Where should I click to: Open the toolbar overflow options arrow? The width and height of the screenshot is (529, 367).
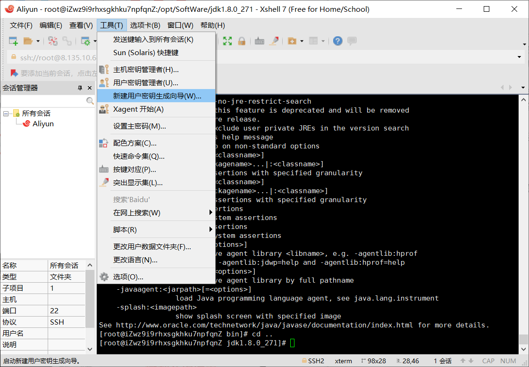tap(524, 44)
